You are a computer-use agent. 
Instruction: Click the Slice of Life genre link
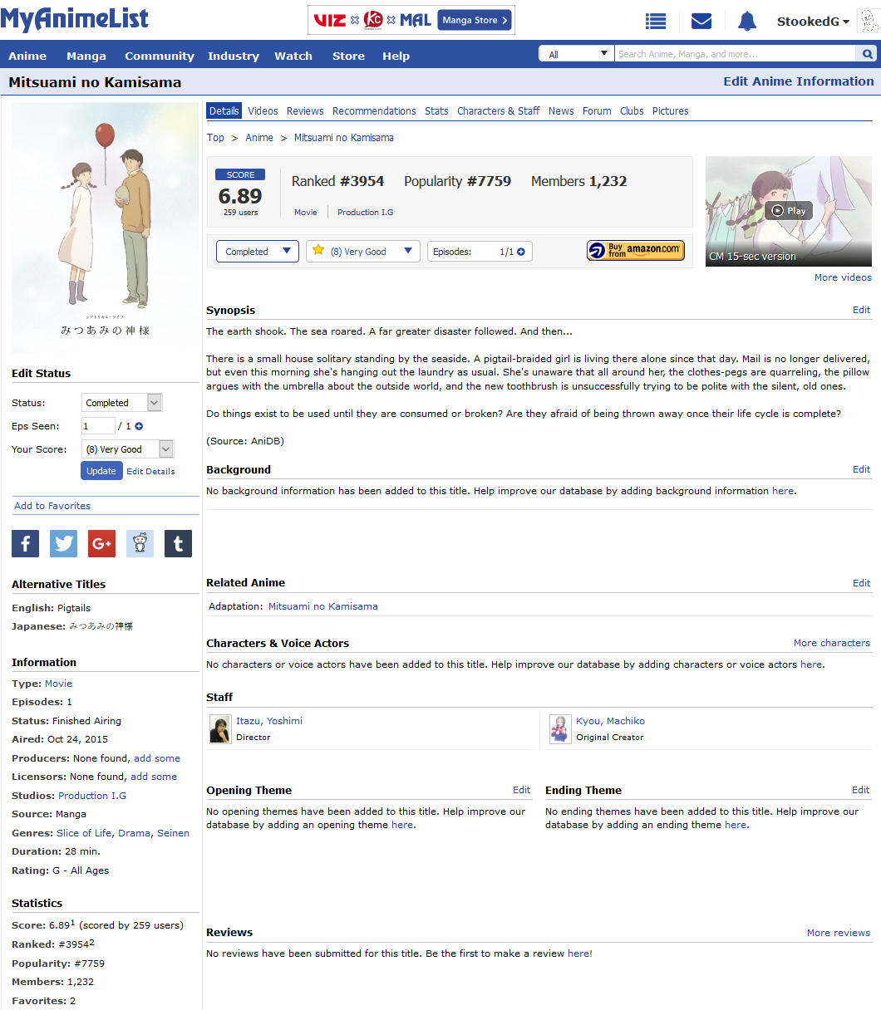point(84,833)
